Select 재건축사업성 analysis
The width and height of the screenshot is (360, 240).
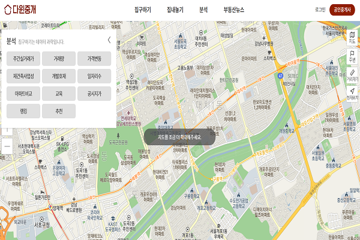(x=23, y=76)
